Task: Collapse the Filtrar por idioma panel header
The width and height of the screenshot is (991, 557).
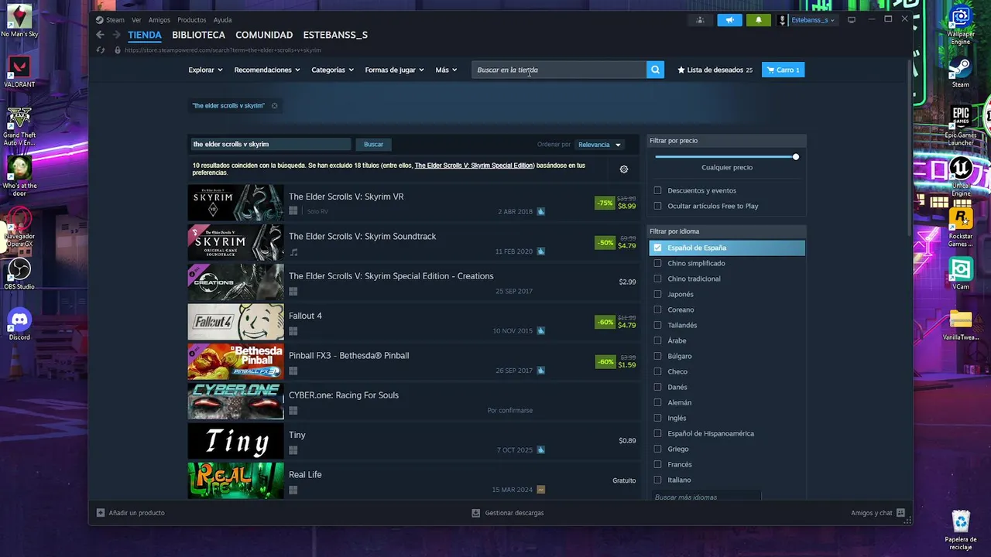Action: coord(726,231)
